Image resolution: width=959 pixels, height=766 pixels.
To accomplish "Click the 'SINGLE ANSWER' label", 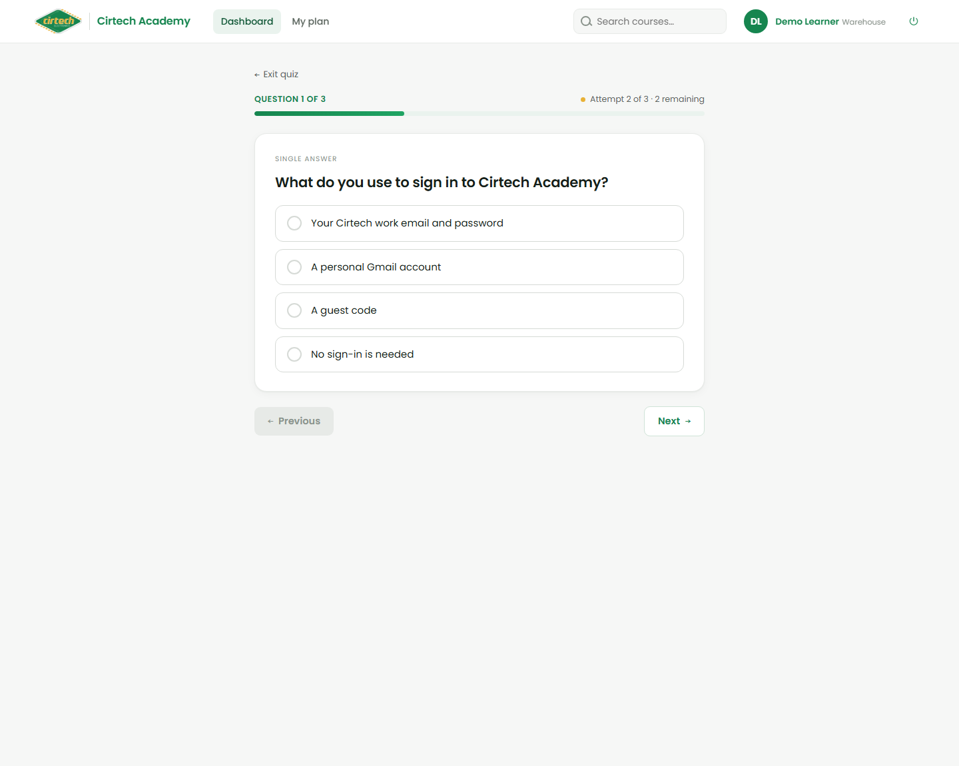I will pos(306,159).
